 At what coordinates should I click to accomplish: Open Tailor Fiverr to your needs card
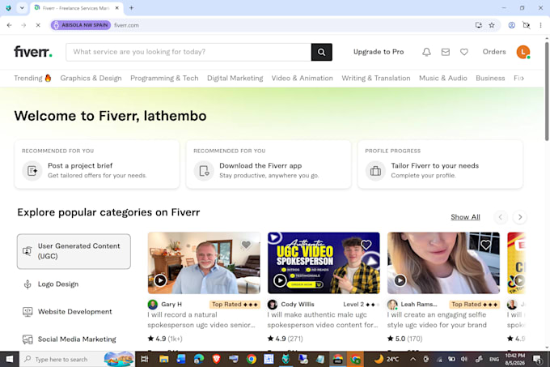pos(440,164)
